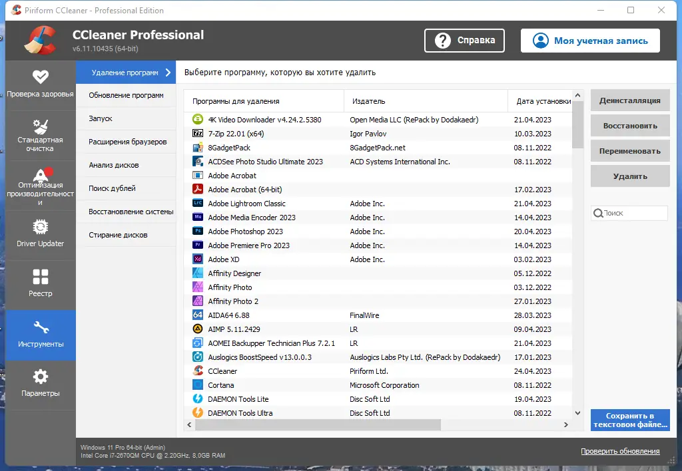Open Параметры settings
The image size is (682, 471).
[40, 385]
